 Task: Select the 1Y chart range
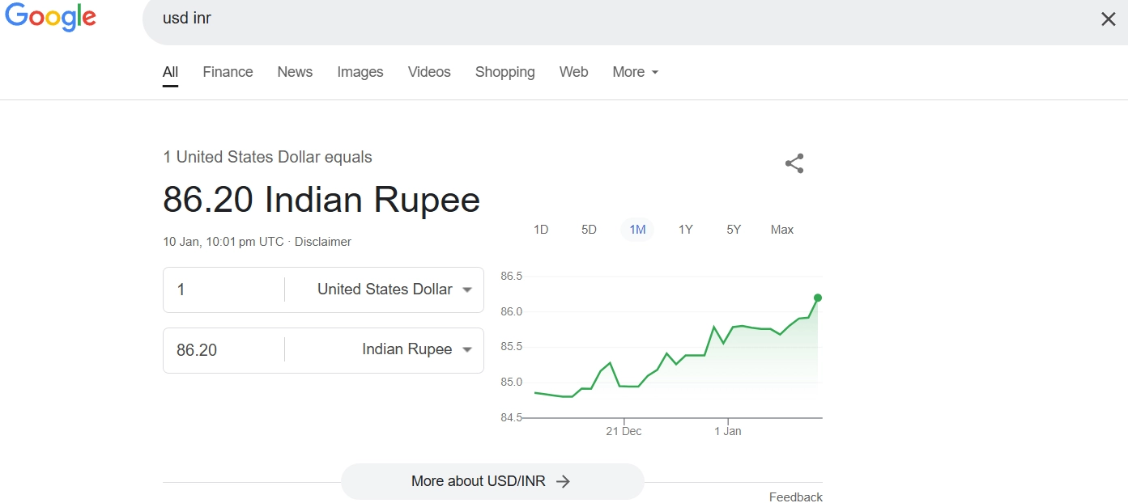point(685,230)
